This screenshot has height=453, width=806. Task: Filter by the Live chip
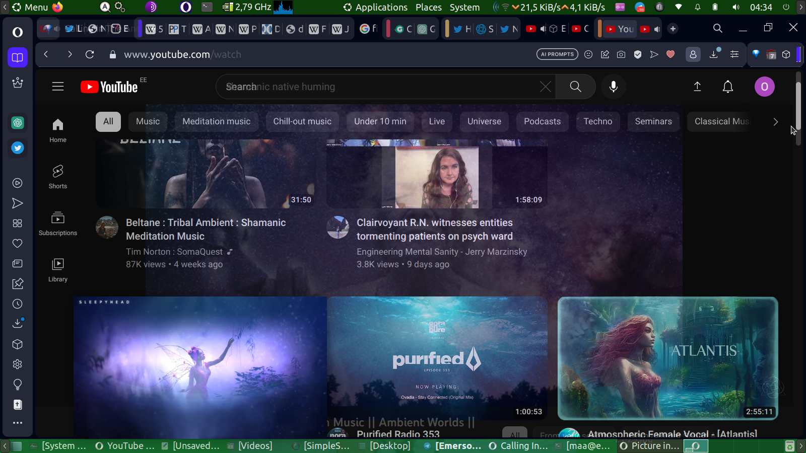point(437,121)
